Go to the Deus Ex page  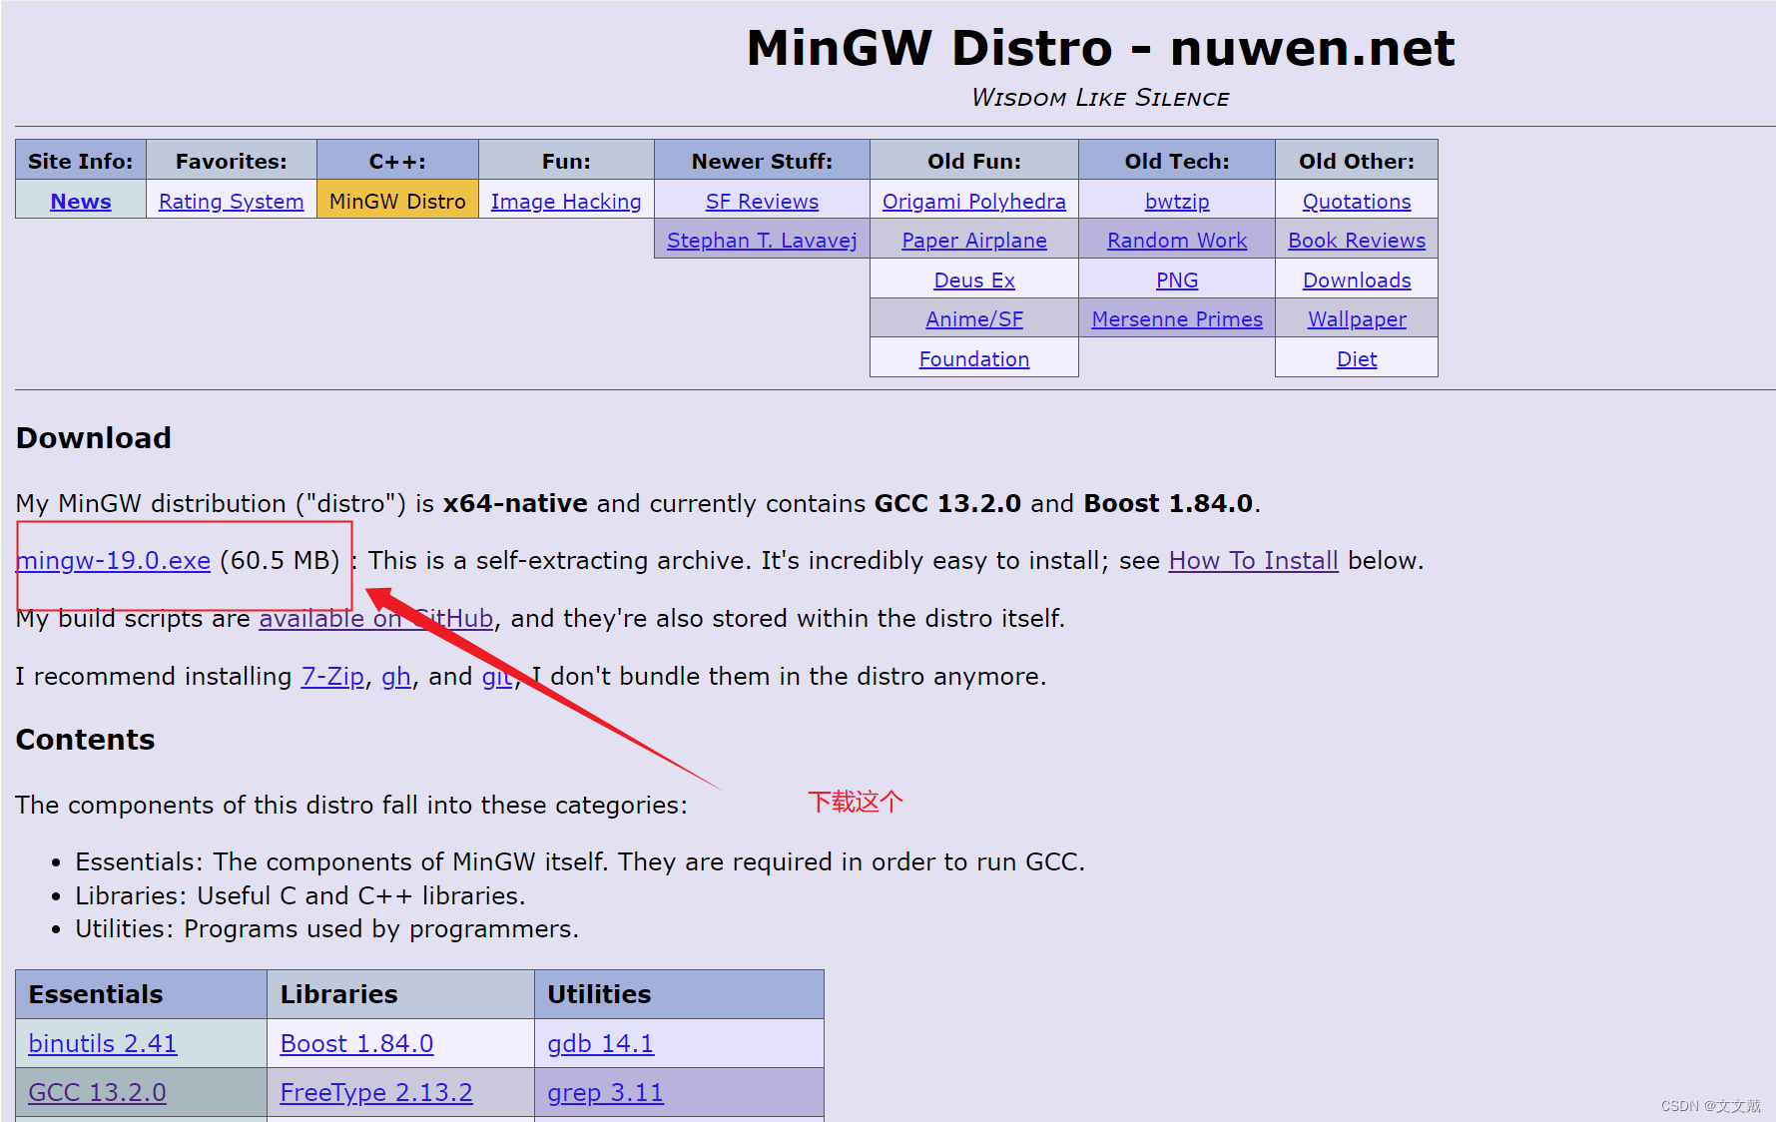[974, 280]
